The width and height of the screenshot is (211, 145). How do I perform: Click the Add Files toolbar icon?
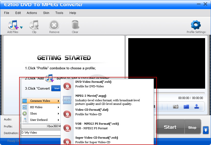(x=13, y=25)
